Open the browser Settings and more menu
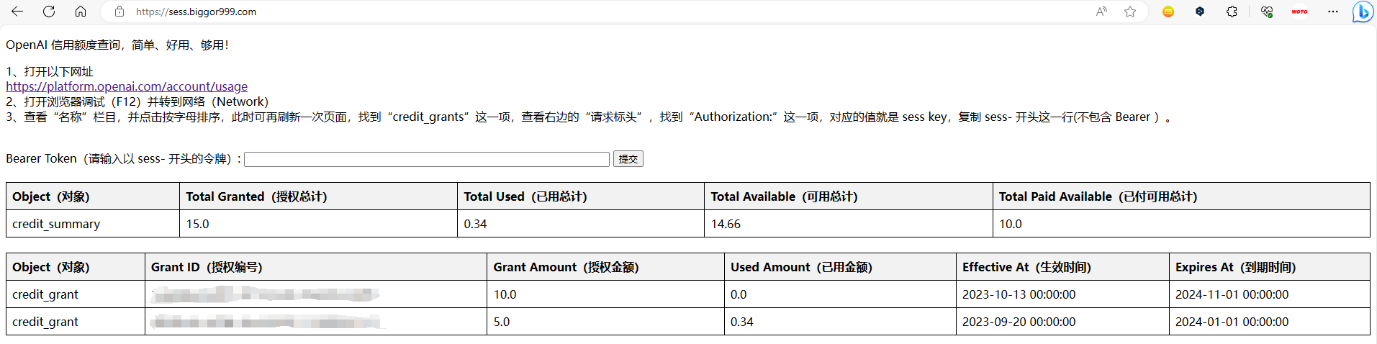The image size is (1377, 344). pos(1333,12)
